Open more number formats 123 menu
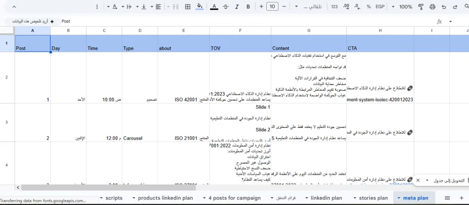Viewport: 469px width, 205px height. coord(334,6)
